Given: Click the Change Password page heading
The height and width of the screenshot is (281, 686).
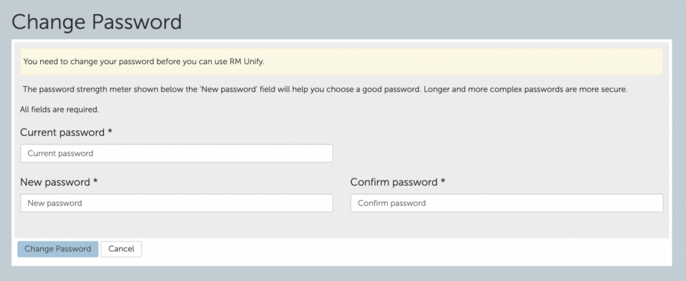Looking at the screenshot, I should pyautogui.click(x=96, y=22).
